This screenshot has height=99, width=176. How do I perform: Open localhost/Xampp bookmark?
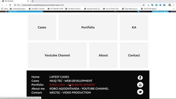click(18, 9)
